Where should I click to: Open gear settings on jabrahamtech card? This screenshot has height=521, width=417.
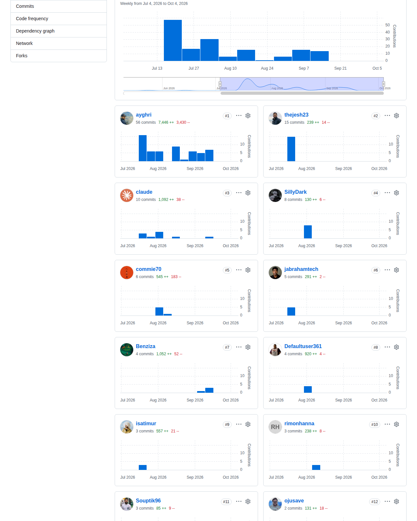pyautogui.click(x=396, y=270)
